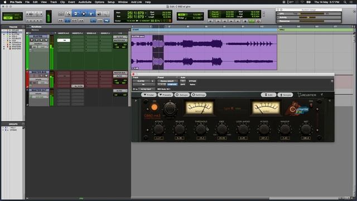
Task: Record-enable the ELETRK track
Action: [x=32, y=40]
